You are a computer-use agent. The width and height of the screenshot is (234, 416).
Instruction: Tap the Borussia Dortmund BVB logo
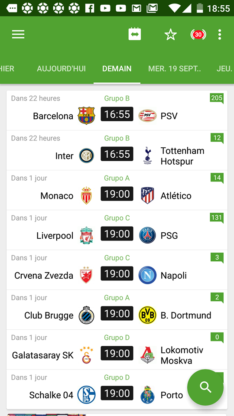(x=147, y=315)
